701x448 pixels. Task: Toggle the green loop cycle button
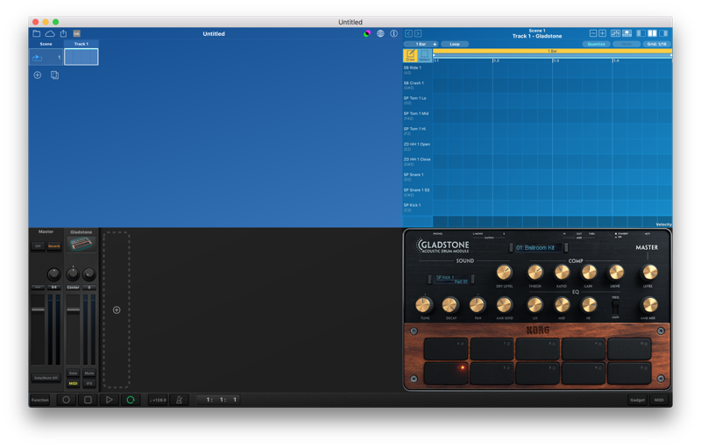pos(131,400)
